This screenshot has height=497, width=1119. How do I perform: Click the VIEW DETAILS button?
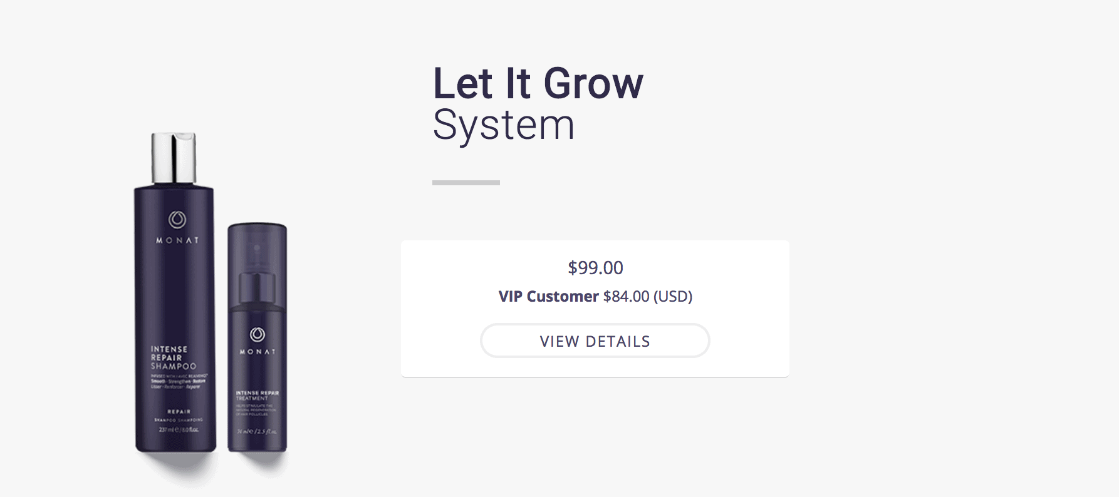[x=595, y=341]
